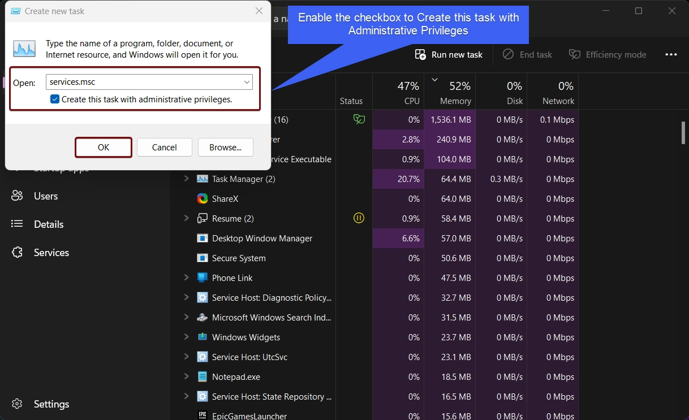Screen dimensions: 689x420
Task: Select the EpicGamesLauncher row text
Action: pyautogui.click(x=249, y=416)
